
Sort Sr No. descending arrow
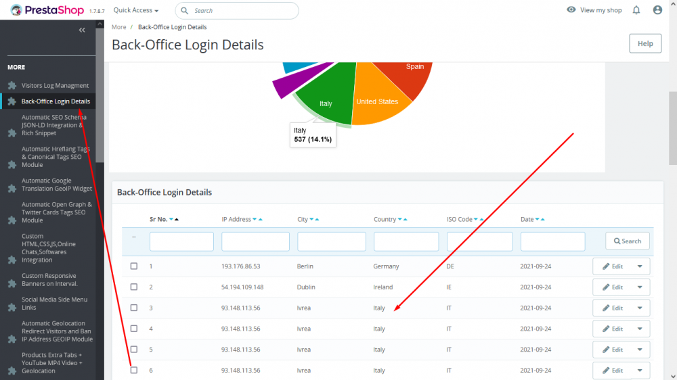tap(171, 220)
